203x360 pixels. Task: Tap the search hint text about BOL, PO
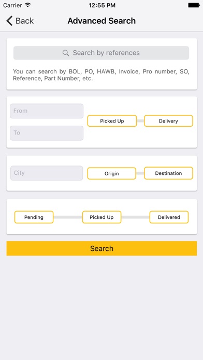[101, 75]
